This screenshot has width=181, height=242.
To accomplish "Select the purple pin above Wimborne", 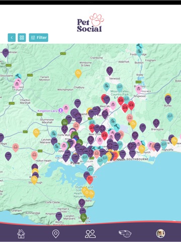I will (x=77, y=103).
